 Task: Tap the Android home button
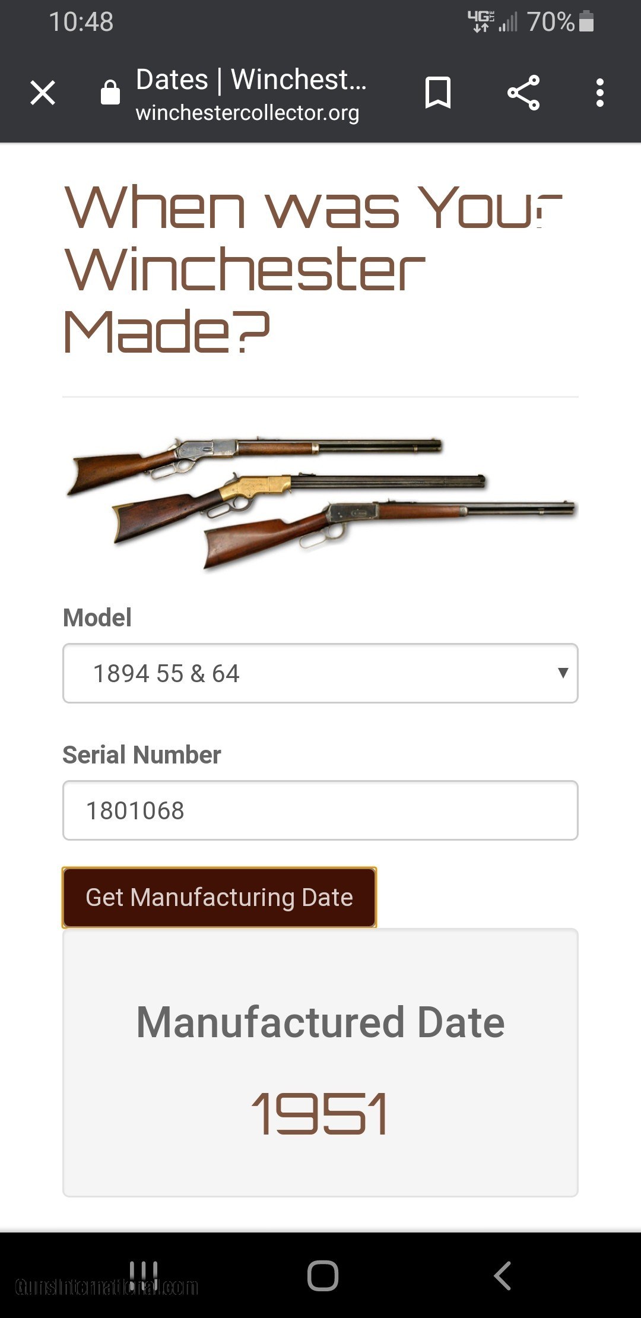[x=322, y=1275]
